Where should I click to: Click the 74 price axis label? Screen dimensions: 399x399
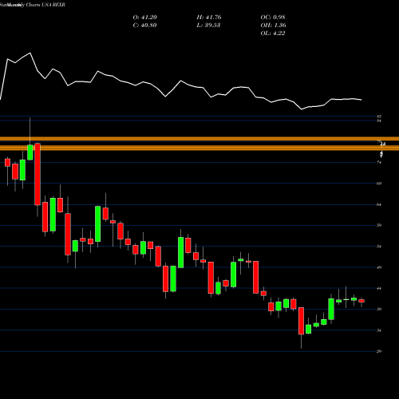379,163
